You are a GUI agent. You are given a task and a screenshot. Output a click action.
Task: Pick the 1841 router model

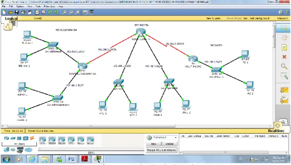coord(42,140)
